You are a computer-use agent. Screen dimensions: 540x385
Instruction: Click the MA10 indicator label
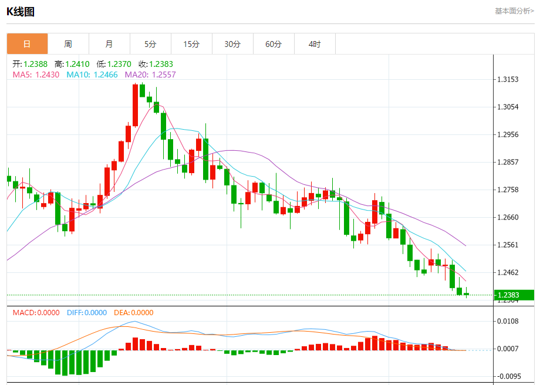click(x=92, y=75)
